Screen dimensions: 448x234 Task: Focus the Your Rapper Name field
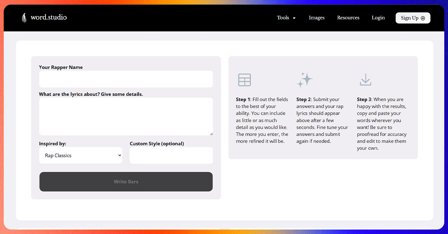click(x=126, y=79)
